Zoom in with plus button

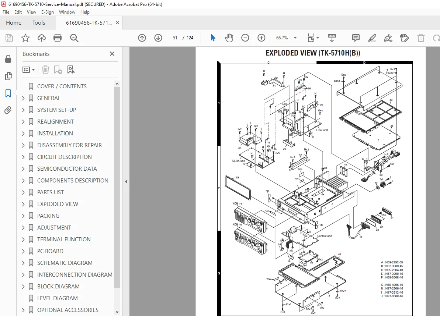tap(261, 38)
